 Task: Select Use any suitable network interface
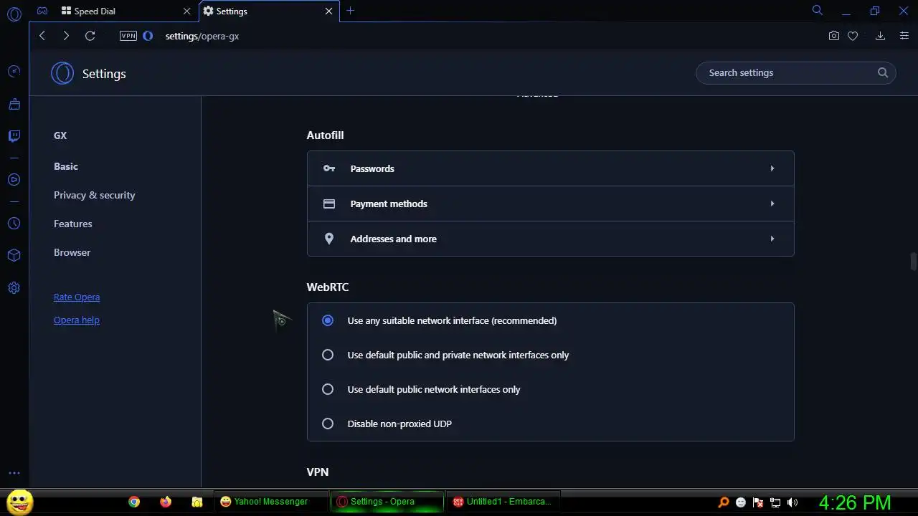(x=328, y=320)
